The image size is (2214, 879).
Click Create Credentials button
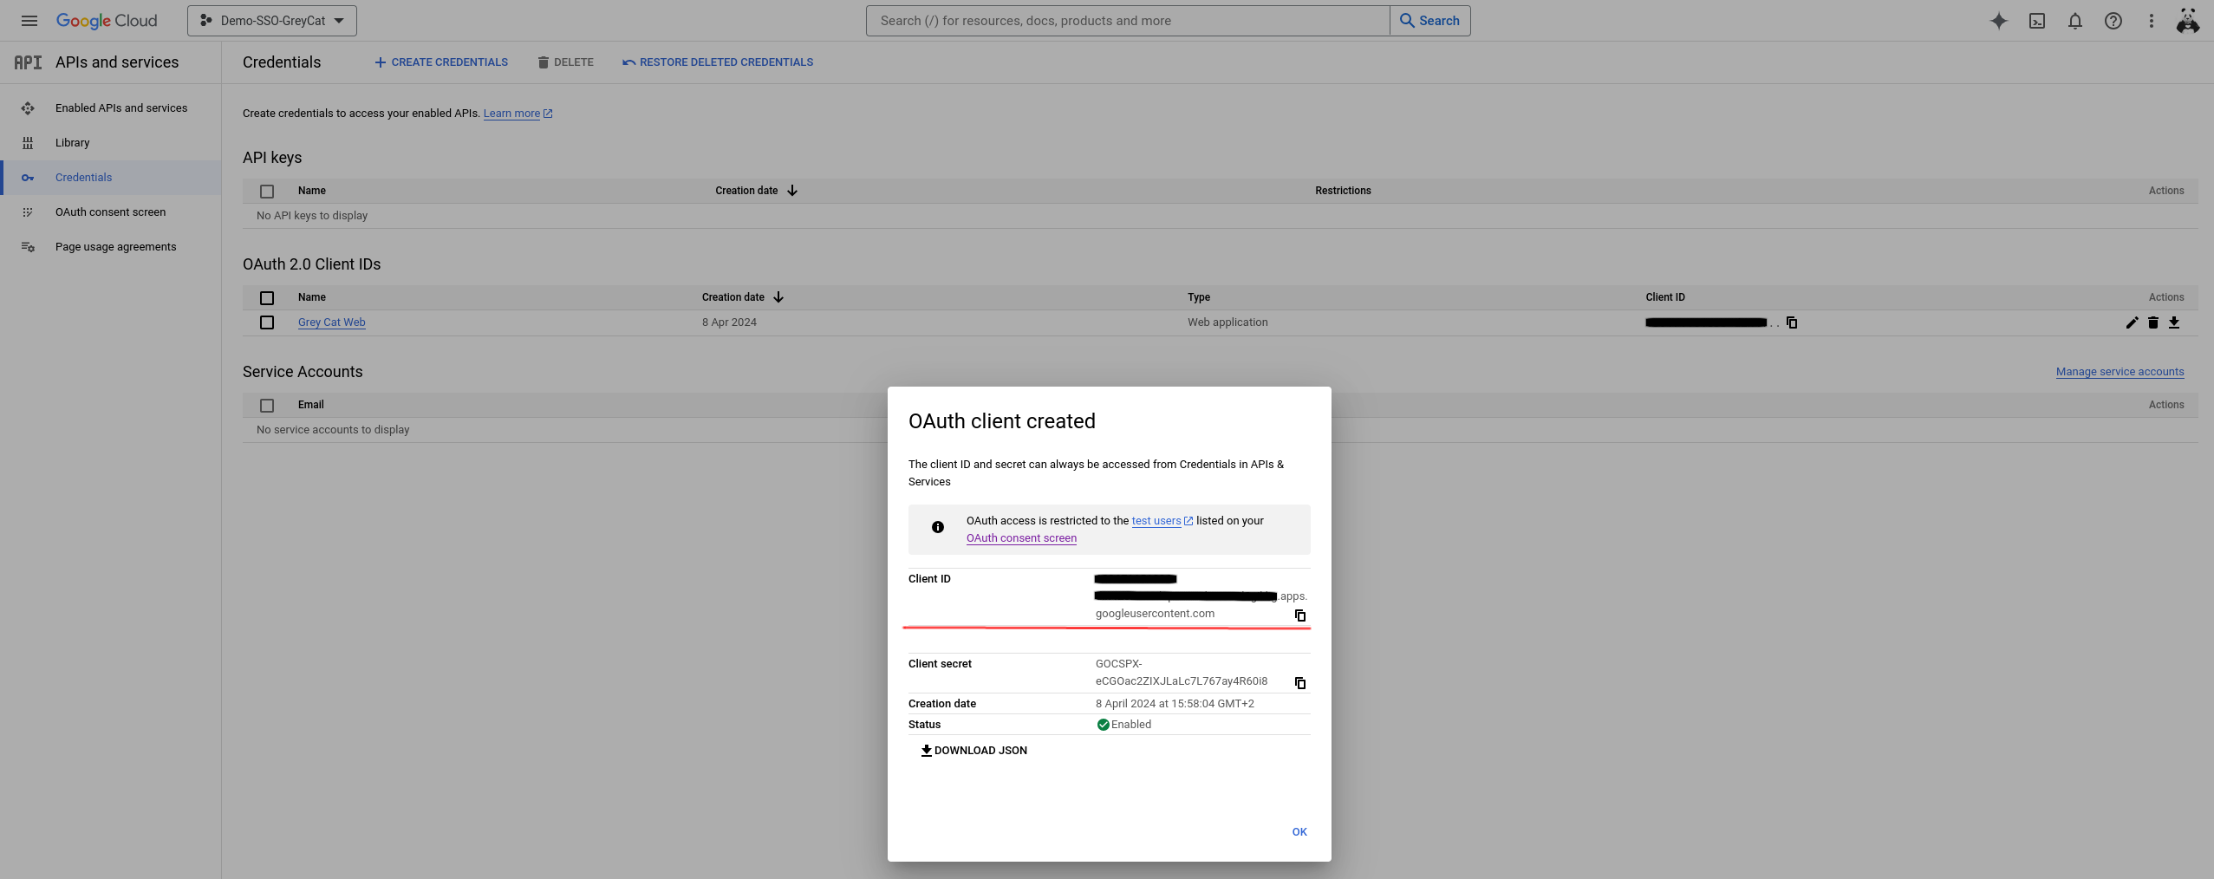[x=441, y=62]
